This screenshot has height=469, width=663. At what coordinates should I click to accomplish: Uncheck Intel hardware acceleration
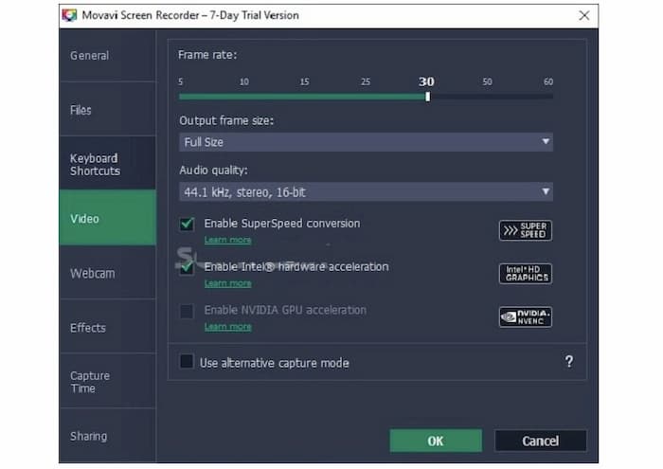[x=187, y=267]
